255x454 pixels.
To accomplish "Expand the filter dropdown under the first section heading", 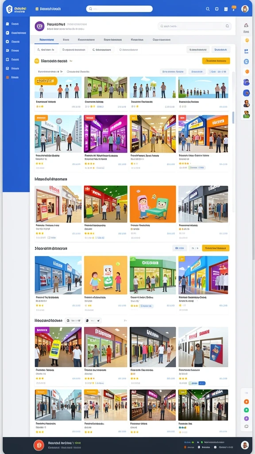I will click(x=50, y=71).
